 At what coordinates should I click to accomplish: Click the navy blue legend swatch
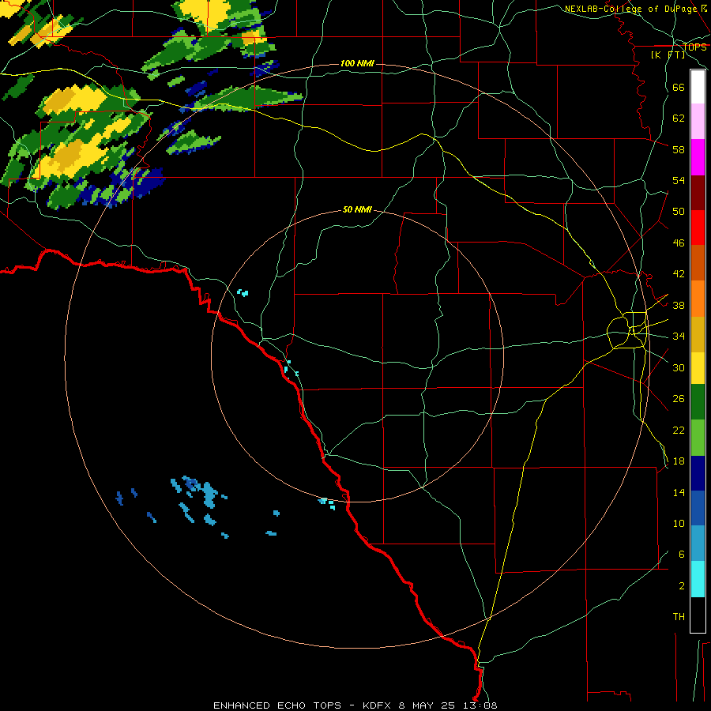pos(698,473)
